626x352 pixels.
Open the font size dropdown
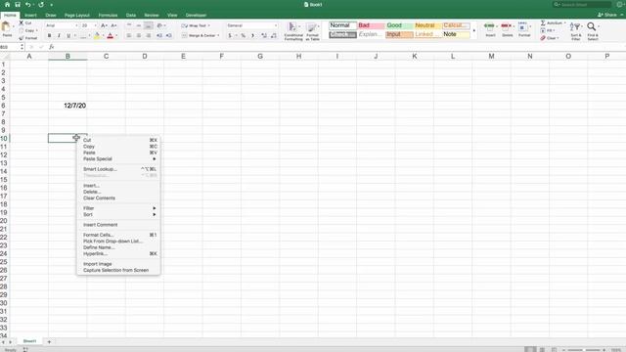[96, 25]
